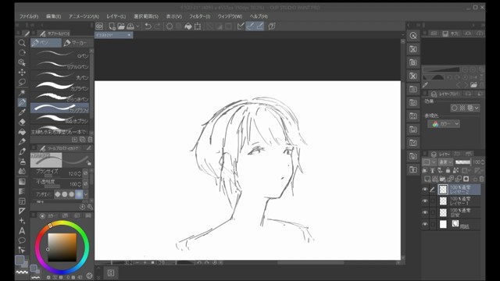Select the Move layer tool
Viewport: 500px width, 281px height.
click(22, 73)
